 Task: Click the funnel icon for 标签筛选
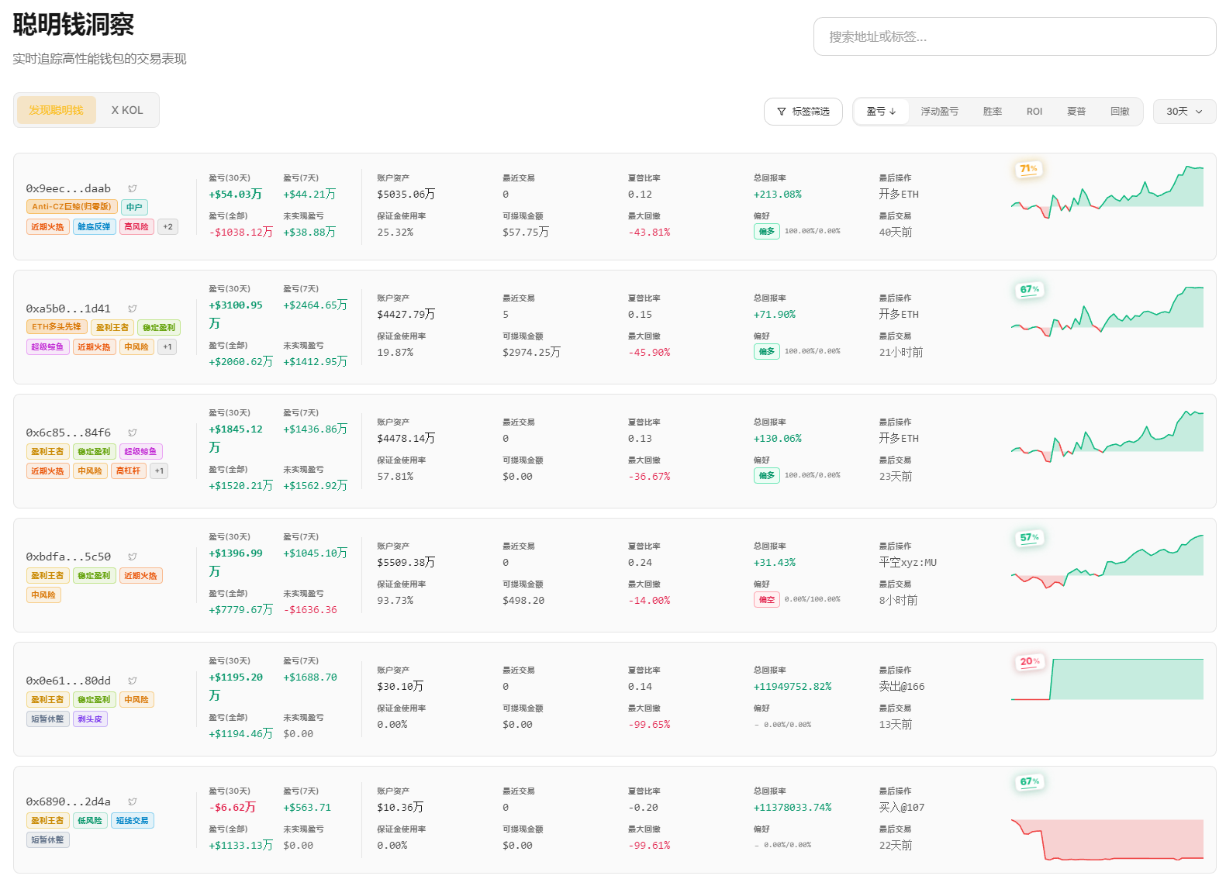(782, 112)
